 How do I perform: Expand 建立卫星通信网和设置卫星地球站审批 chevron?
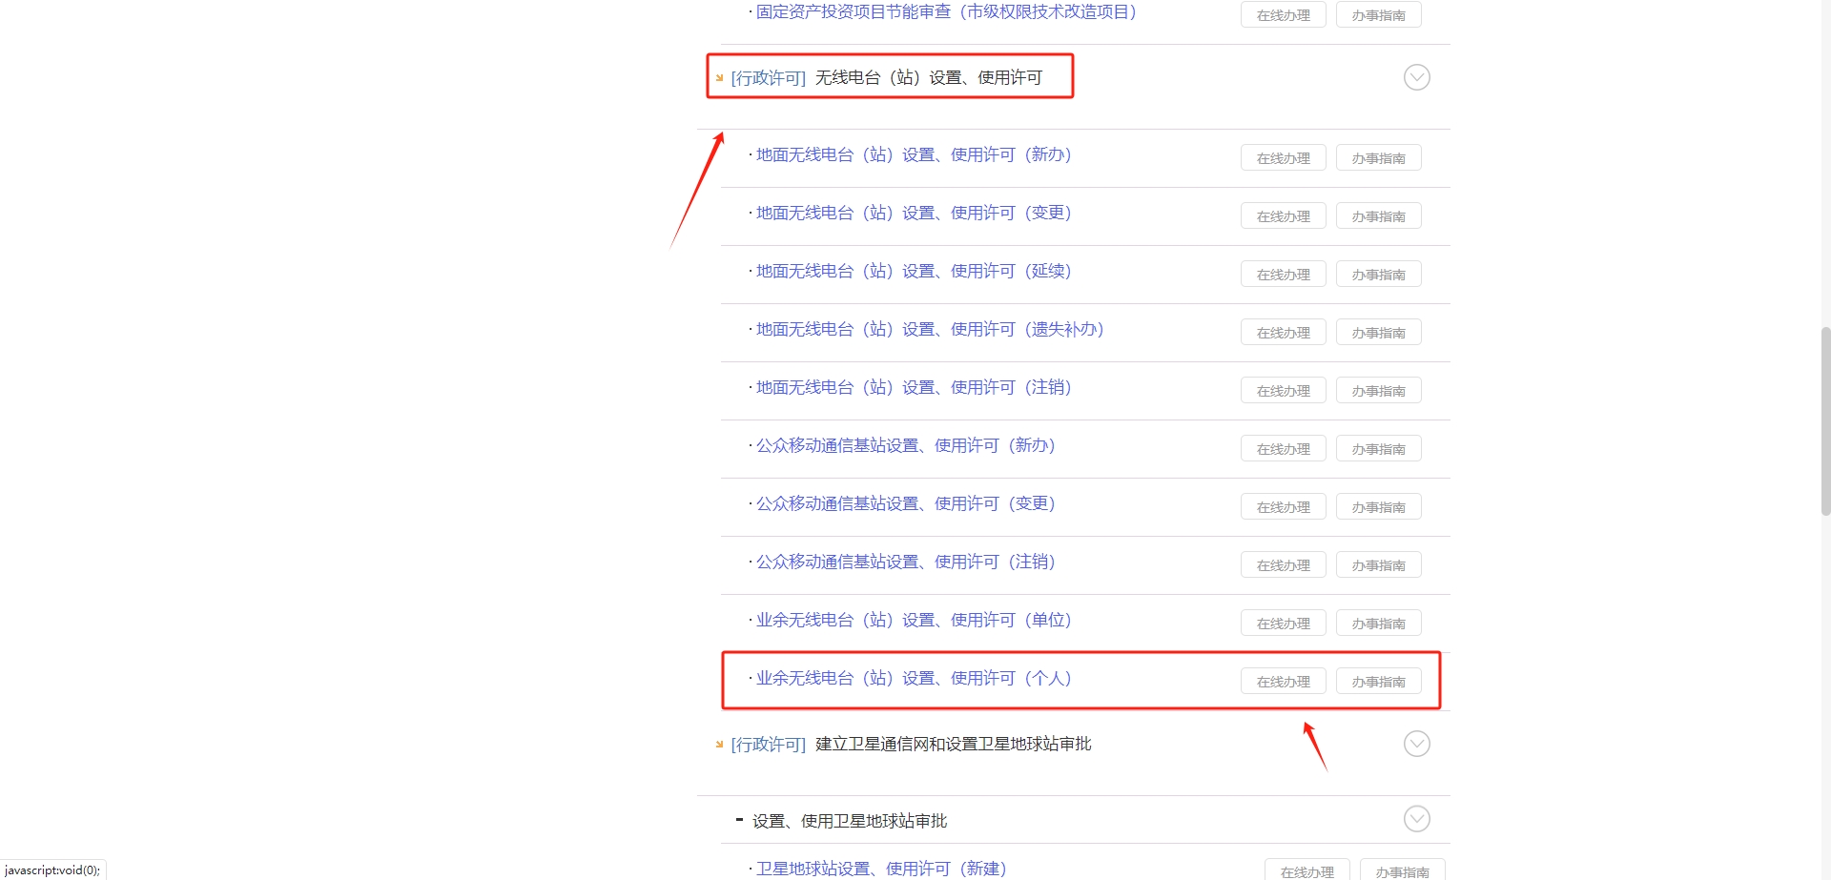[x=1416, y=744]
